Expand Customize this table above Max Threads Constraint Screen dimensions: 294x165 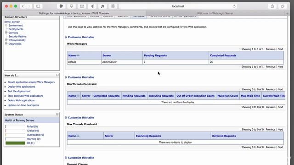click(x=79, y=117)
